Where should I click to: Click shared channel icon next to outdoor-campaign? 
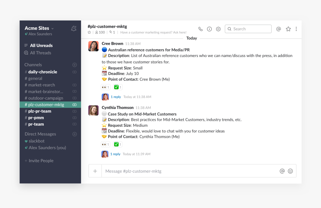75,98
